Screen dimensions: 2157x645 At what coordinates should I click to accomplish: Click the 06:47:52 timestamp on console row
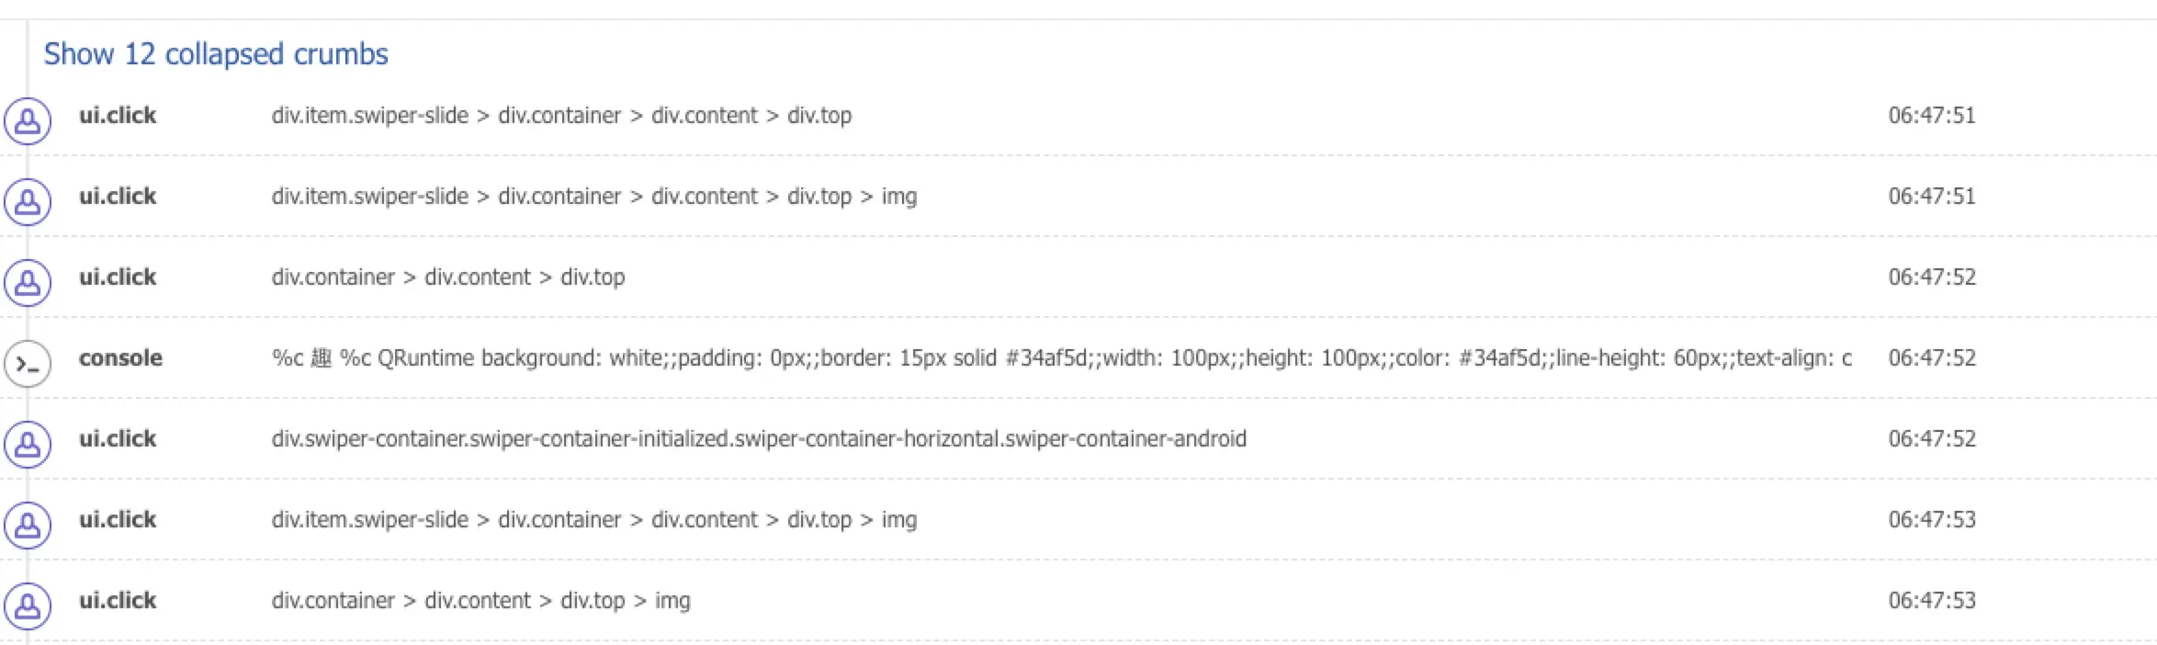[1932, 358]
